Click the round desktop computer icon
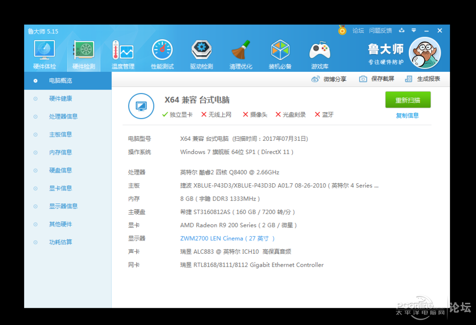476x325 pixels. [141, 106]
